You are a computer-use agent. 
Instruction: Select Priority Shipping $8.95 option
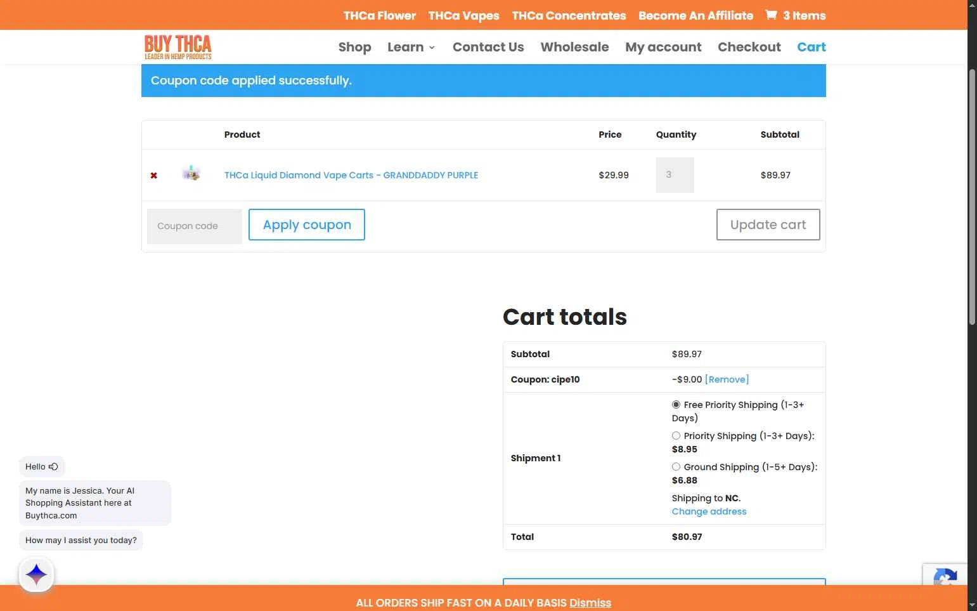click(676, 436)
